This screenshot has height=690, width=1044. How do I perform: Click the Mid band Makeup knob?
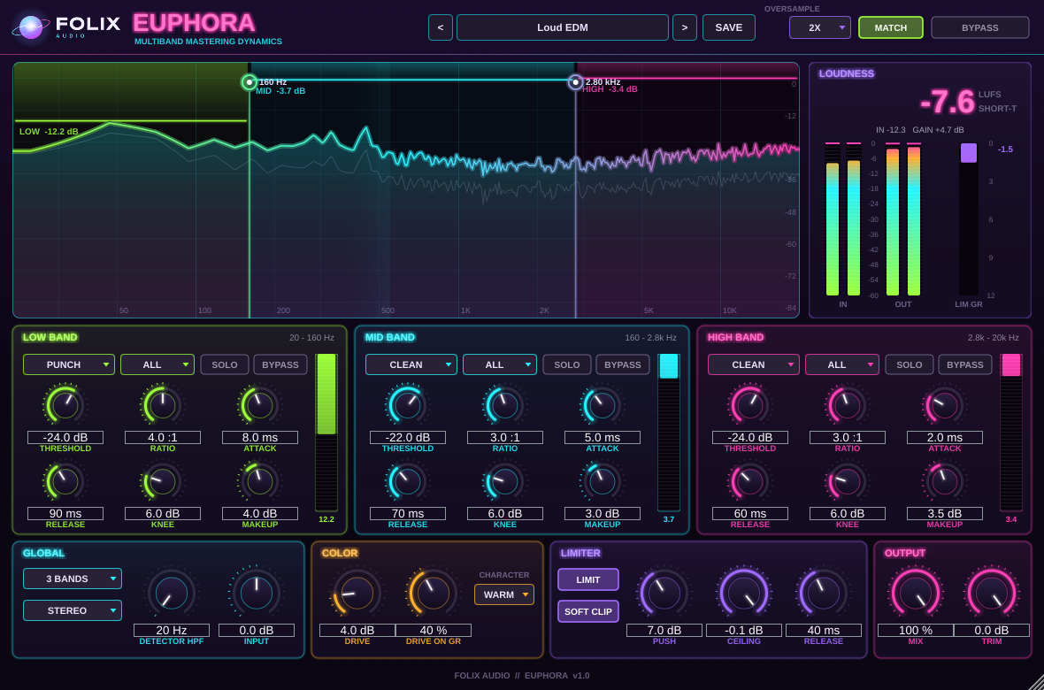click(602, 481)
